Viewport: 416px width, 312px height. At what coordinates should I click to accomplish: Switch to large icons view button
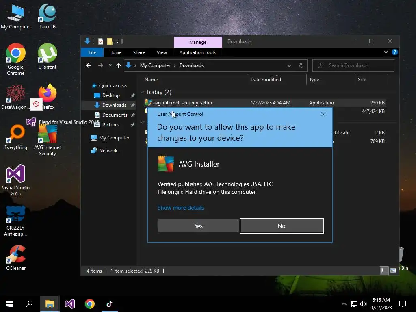click(393, 271)
